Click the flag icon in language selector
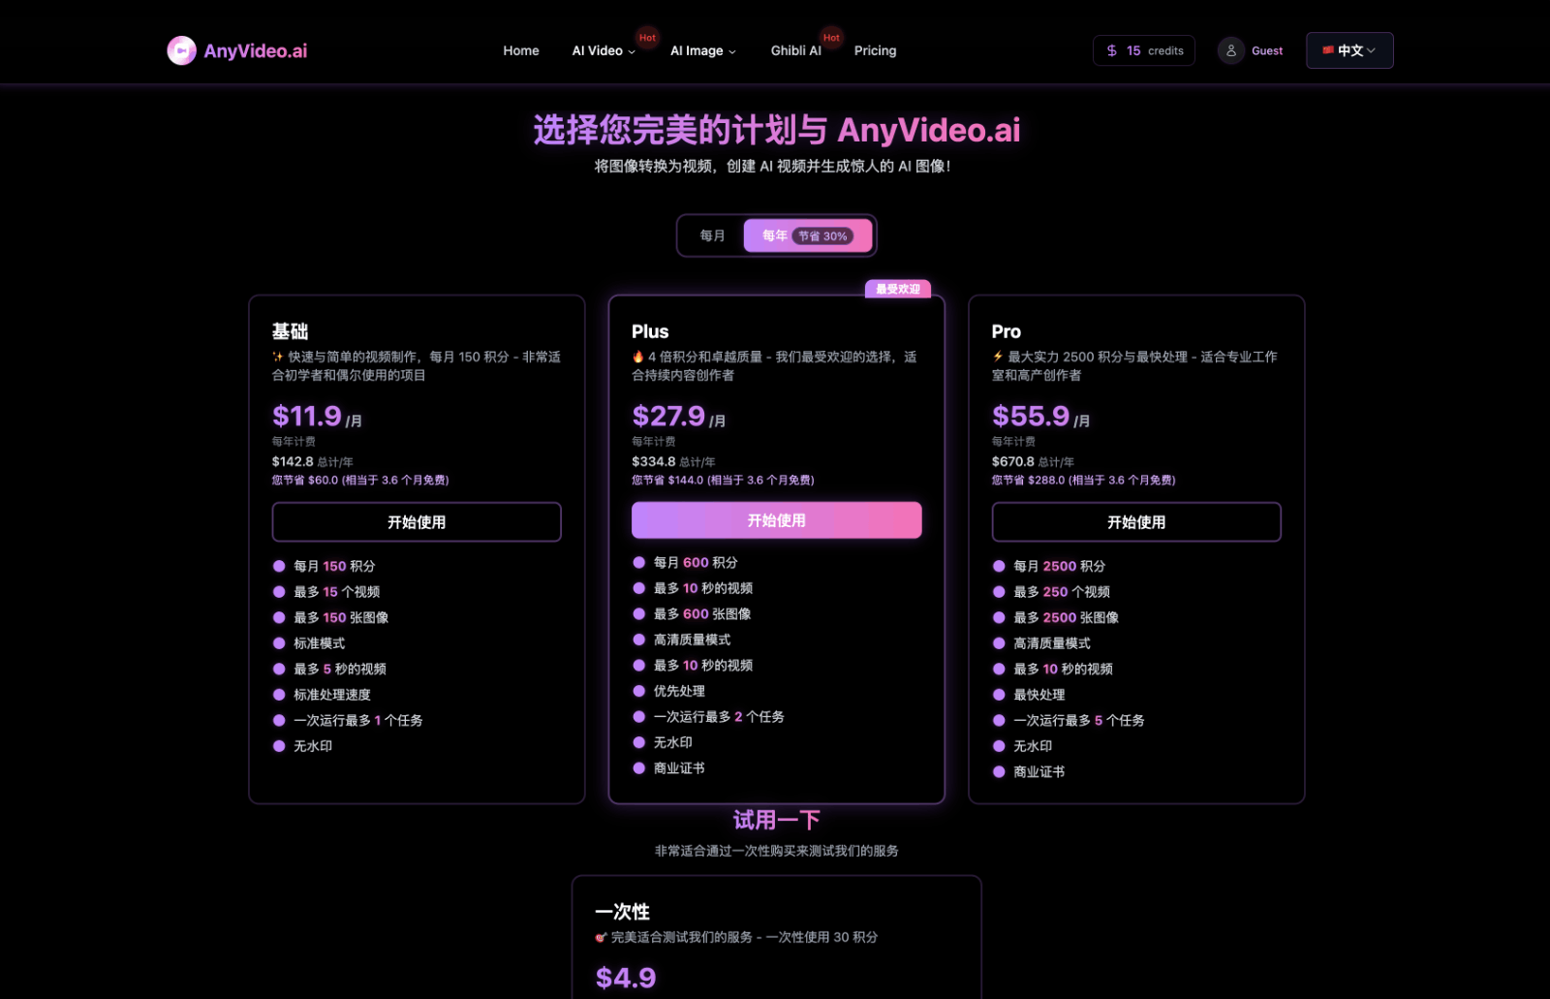Screen dimensions: 1550x999 (1328, 49)
